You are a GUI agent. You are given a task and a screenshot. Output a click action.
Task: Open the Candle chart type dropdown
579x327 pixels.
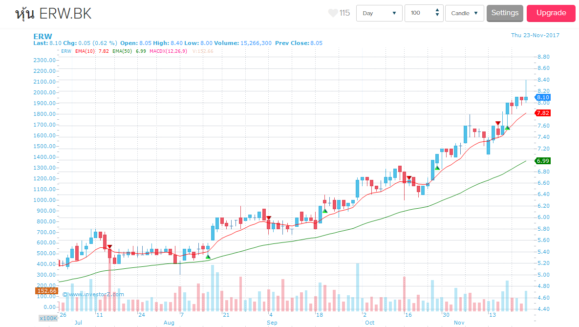click(465, 13)
